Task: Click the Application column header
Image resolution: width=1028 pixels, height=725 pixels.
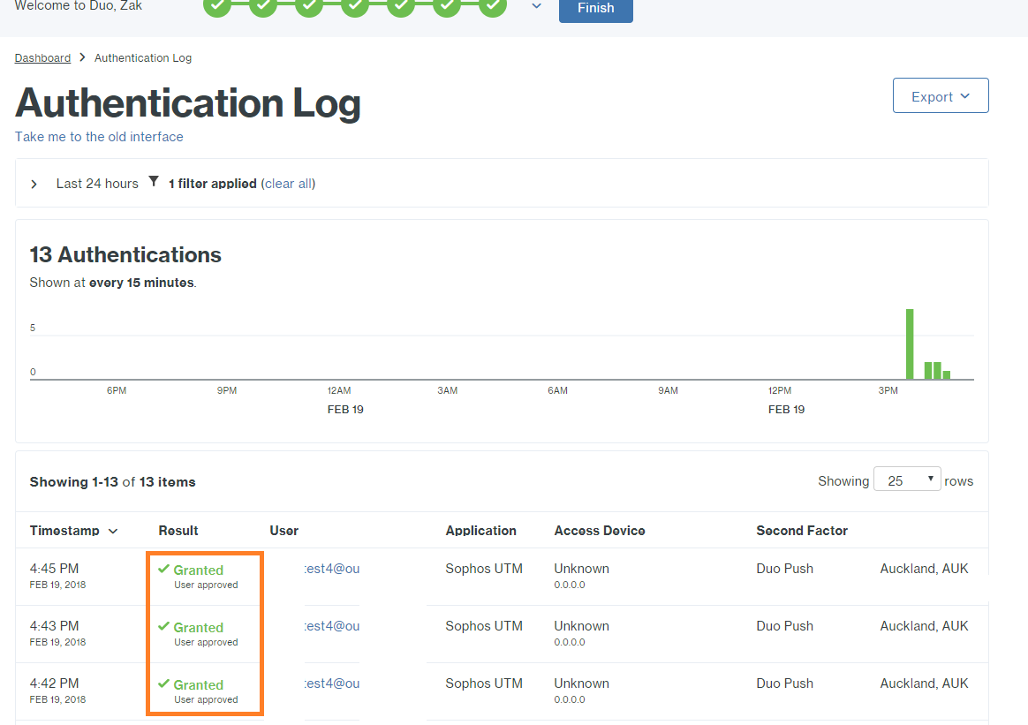Action: 480,531
